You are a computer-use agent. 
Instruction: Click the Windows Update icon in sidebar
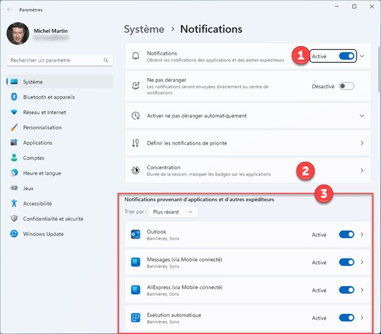(x=14, y=234)
